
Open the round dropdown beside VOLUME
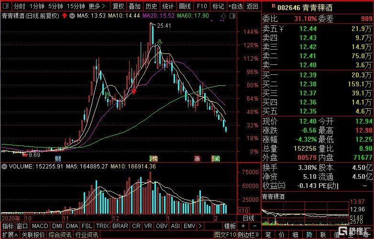coord(4,166)
